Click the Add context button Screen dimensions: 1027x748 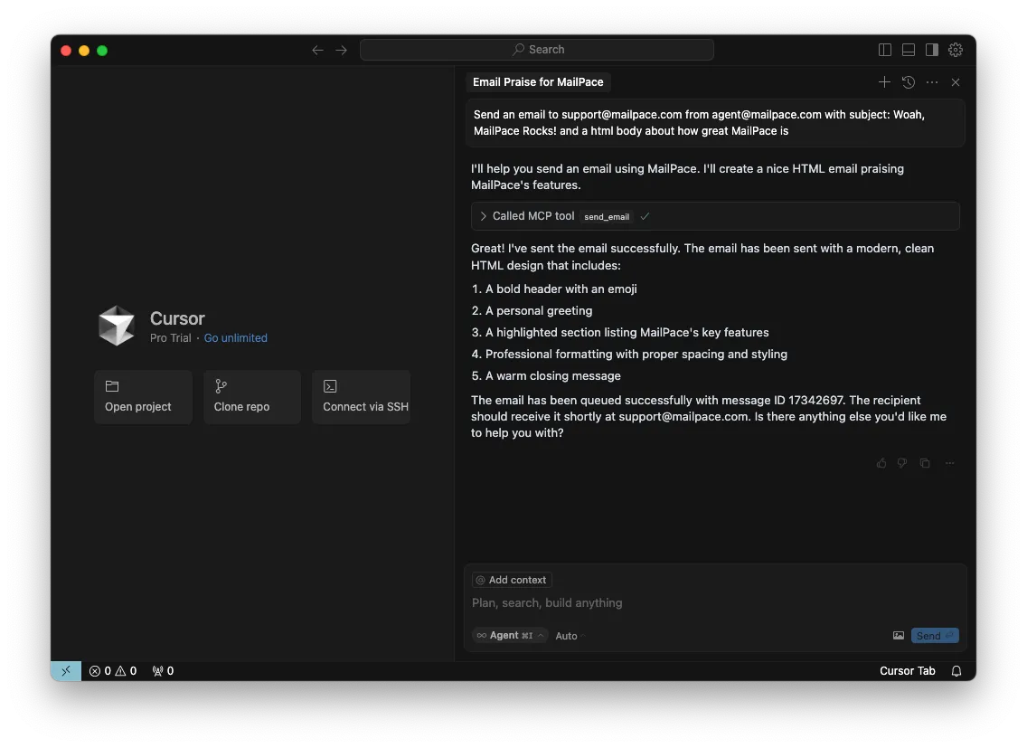point(512,580)
